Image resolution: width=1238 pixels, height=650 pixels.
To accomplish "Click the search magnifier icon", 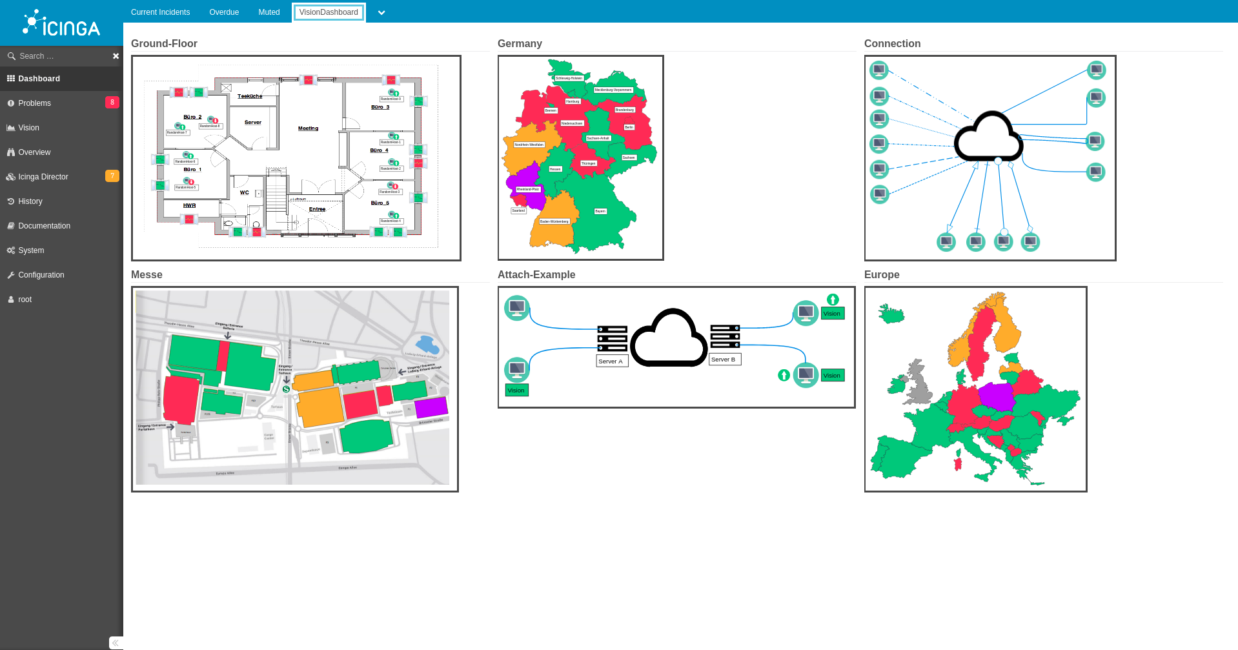I will point(11,56).
